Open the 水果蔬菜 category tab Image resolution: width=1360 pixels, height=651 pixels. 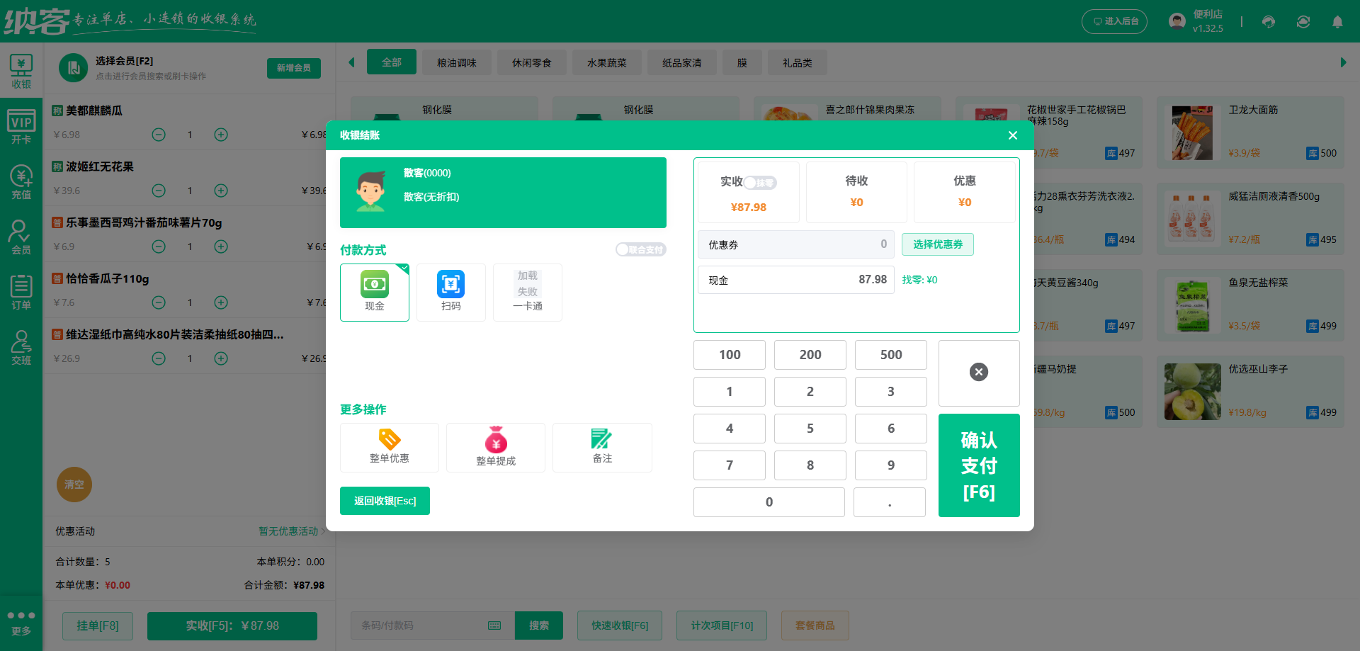(x=606, y=62)
